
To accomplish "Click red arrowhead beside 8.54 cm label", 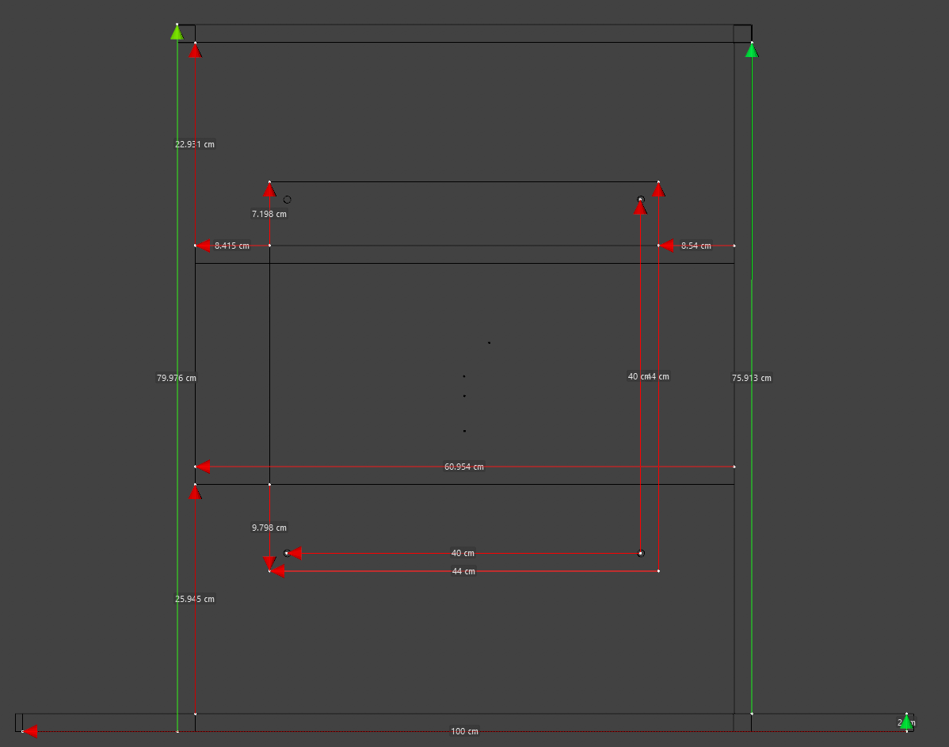I will 666,246.
